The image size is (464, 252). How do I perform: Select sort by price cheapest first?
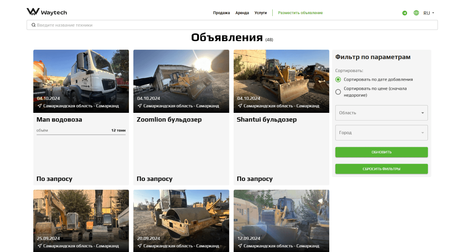(338, 92)
